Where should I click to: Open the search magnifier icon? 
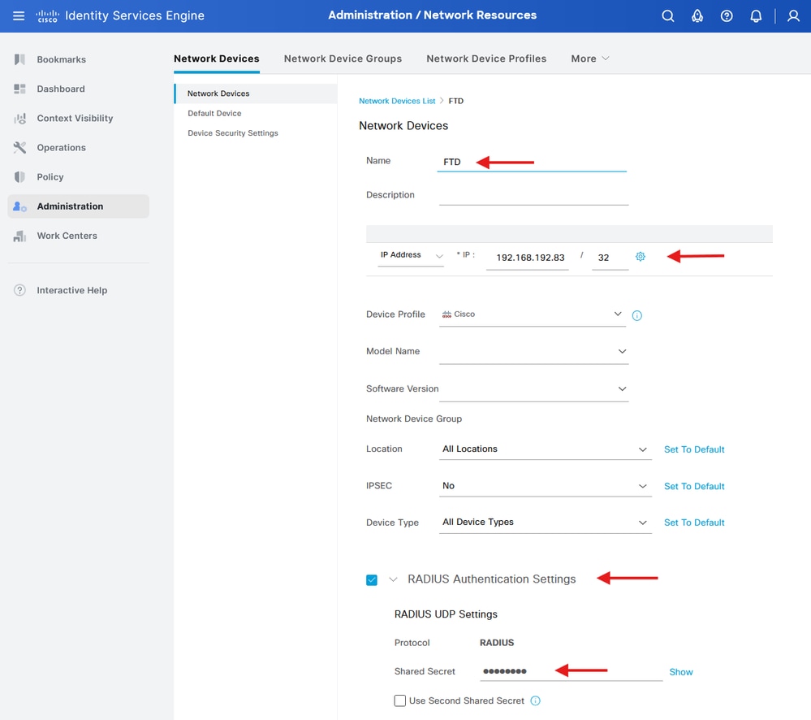pyautogui.click(x=668, y=16)
